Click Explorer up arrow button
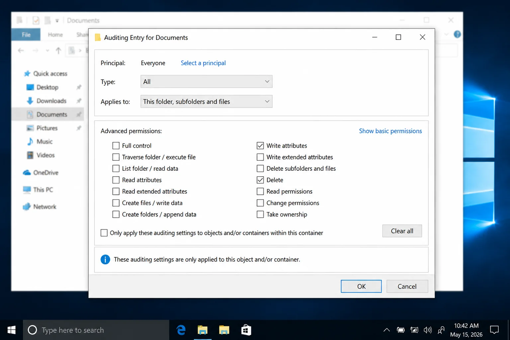The width and height of the screenshot is (510, 340). 58,50
